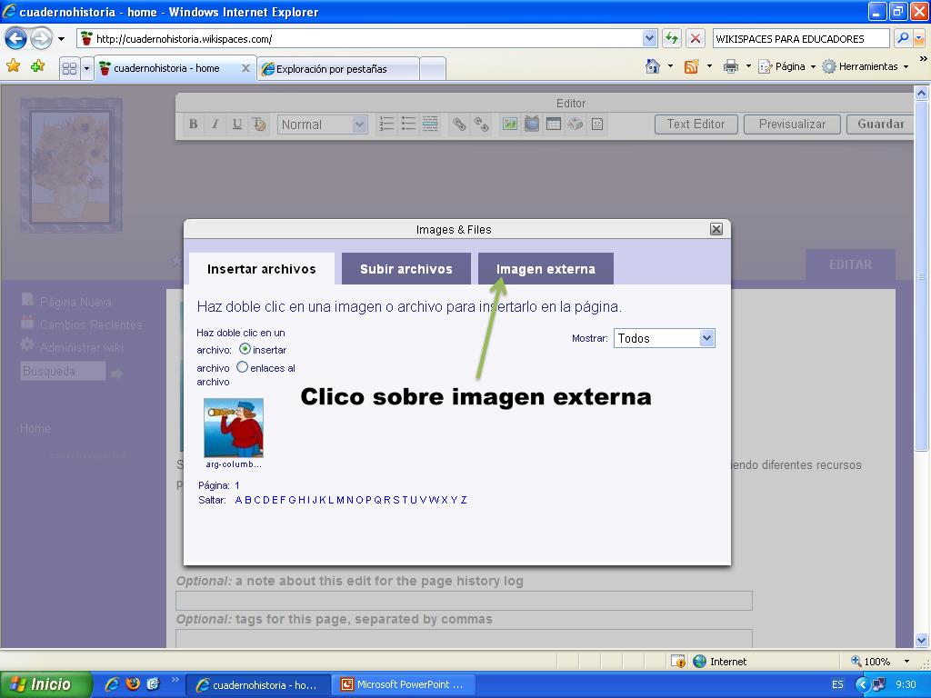Expand the Home button options arrow
Image resolution: width=931 pixels, height=698 pixels.
pyautogui.click(x=670, y=66)
